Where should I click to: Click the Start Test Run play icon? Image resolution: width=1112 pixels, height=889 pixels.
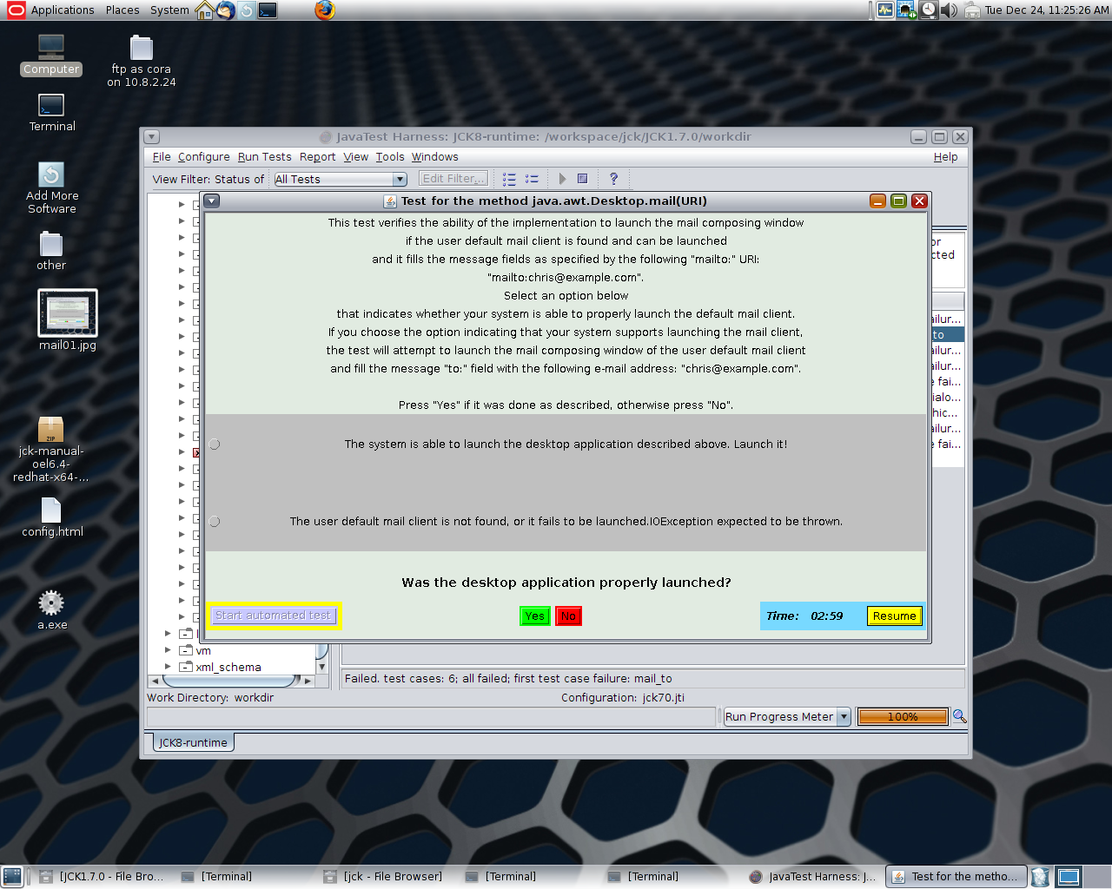pyautogui.click(x=562, y=179)
